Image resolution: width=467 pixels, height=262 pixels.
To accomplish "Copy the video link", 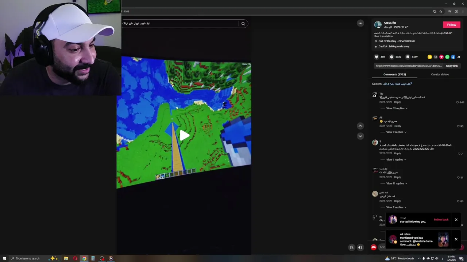I will point(452,66).
